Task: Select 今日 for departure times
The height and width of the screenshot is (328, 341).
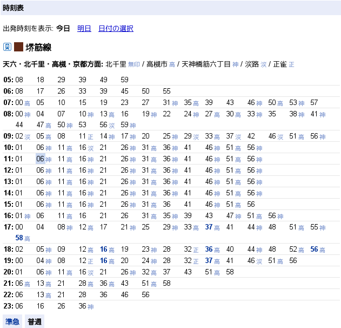Action: point(63,28)
